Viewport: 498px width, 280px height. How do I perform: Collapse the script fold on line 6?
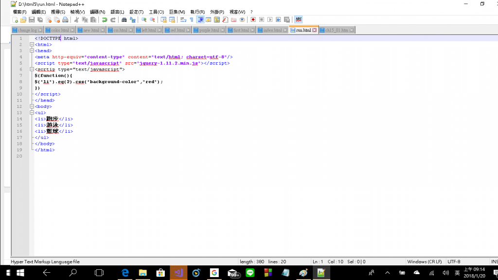(32, 69)
